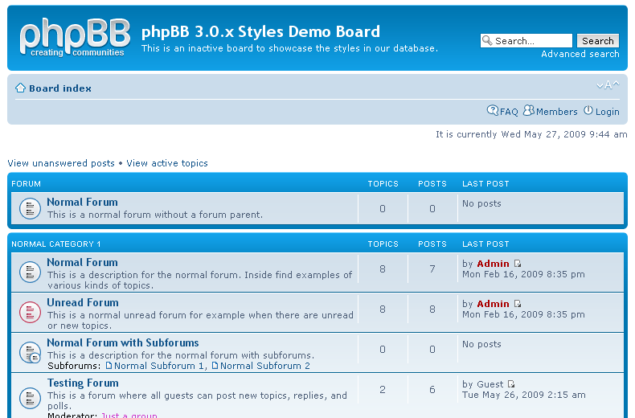View latest post icon beside Guest

click(511, 384)
